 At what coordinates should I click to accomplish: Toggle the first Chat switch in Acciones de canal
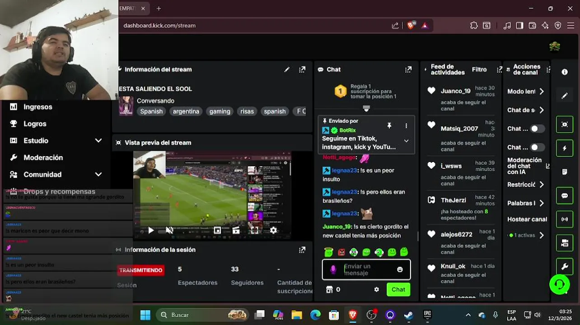[537, 129]
